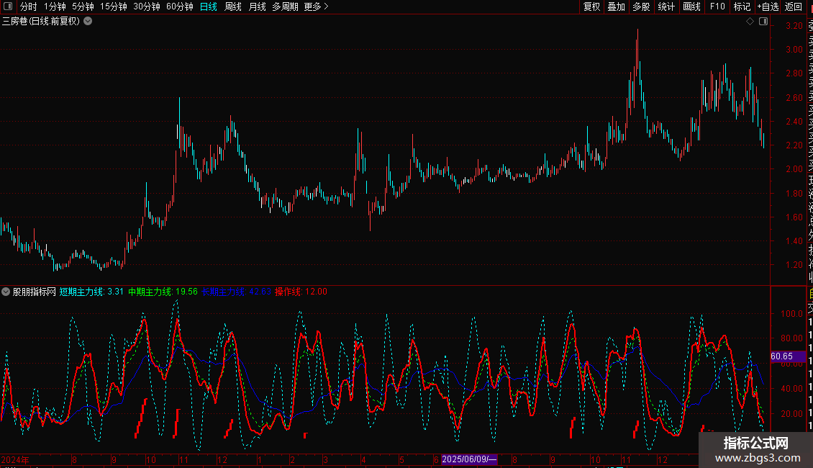Click the 2025/06/09 date marker on time axis
813x468 pixels.
click(468, 459)
